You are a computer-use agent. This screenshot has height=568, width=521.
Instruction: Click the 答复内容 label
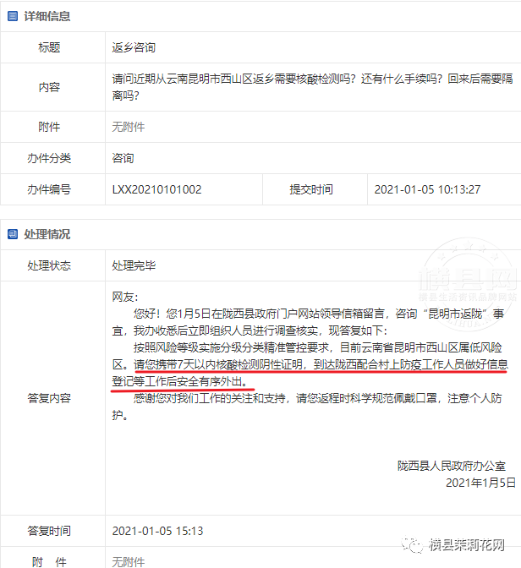coord(49,398)
